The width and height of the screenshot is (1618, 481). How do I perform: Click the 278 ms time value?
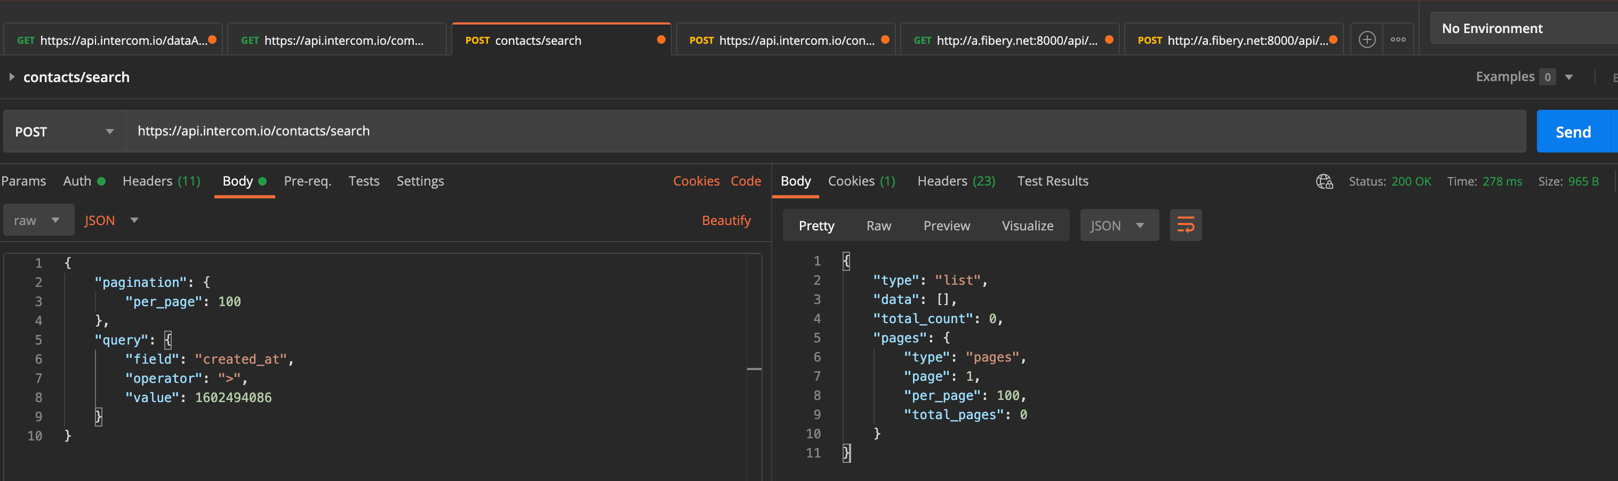tap(1502, 181)
